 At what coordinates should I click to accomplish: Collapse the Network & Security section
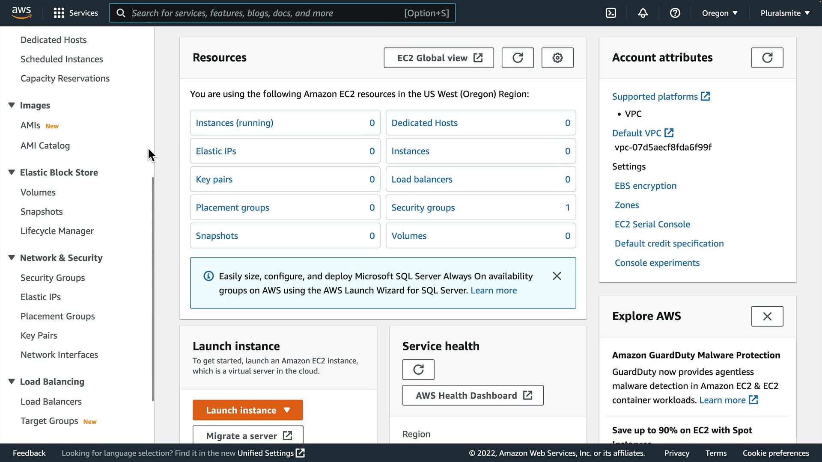[12, 258]
